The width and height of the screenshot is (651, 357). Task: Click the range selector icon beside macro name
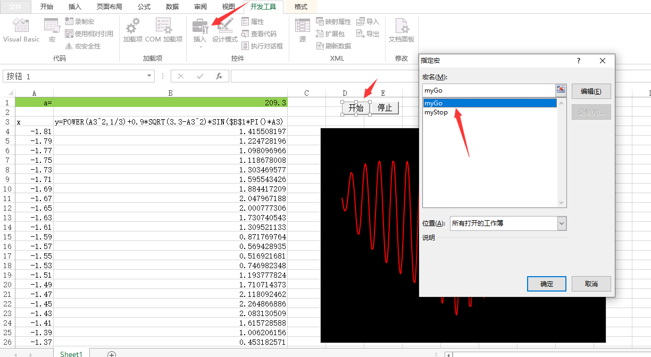561,90
